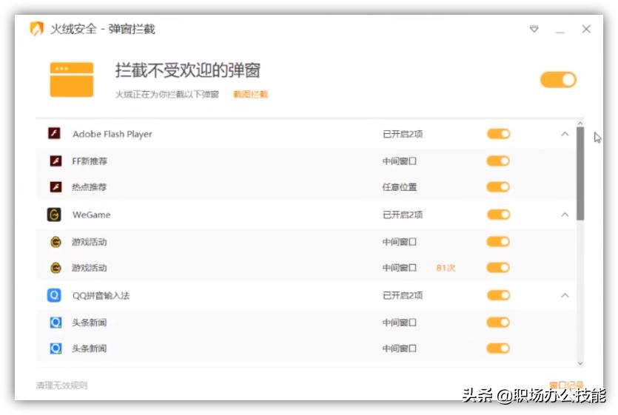
Task: Toggle the QQ拼音输入法 group switch
Action: point(499,295)
